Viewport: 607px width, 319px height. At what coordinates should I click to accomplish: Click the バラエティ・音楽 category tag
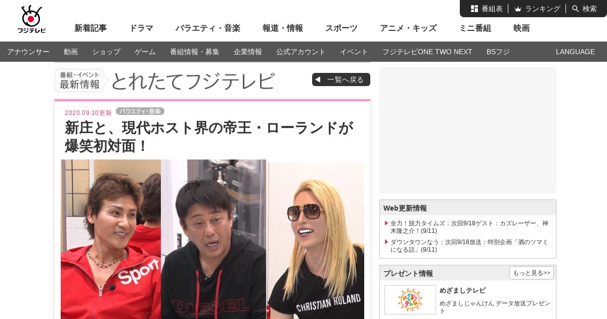(x=140, y=111)
